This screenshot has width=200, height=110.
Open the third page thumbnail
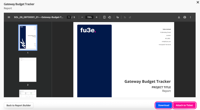28,93
